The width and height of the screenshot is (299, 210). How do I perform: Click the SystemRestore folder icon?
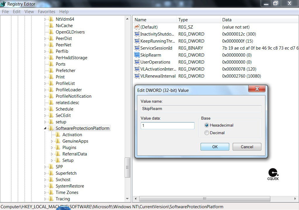coord(51,186)
